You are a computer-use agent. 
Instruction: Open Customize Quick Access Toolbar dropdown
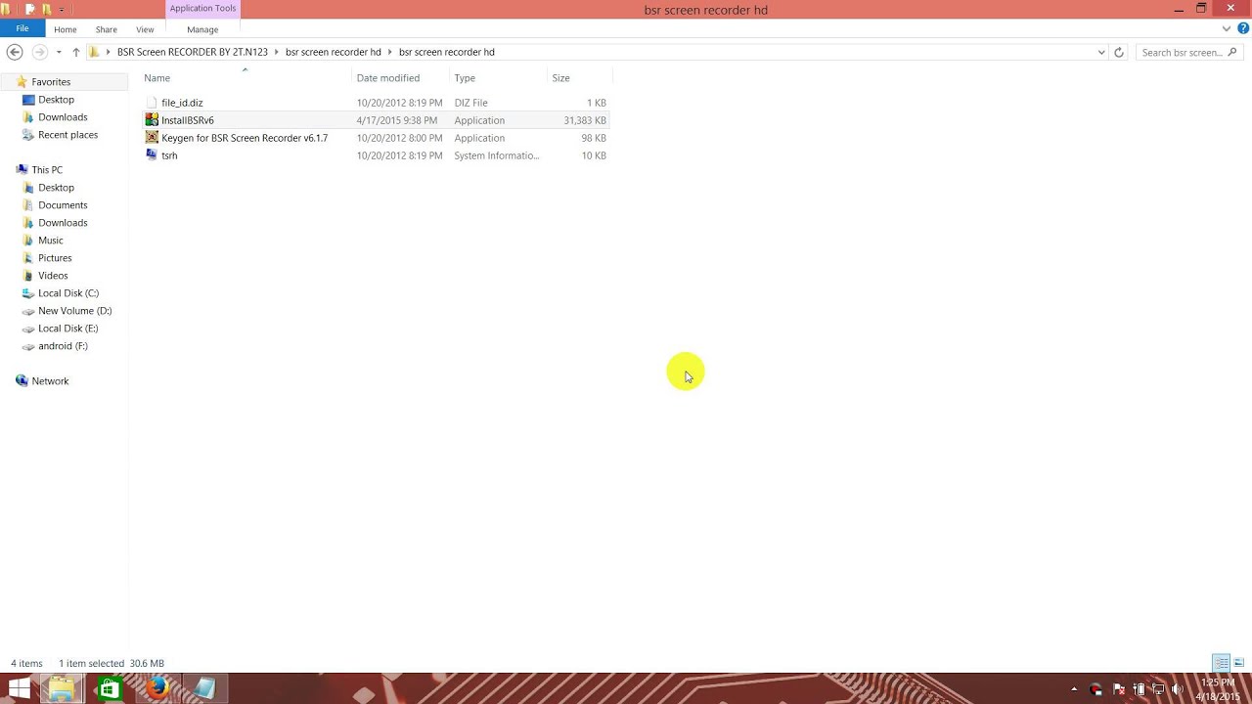point(61,9)
